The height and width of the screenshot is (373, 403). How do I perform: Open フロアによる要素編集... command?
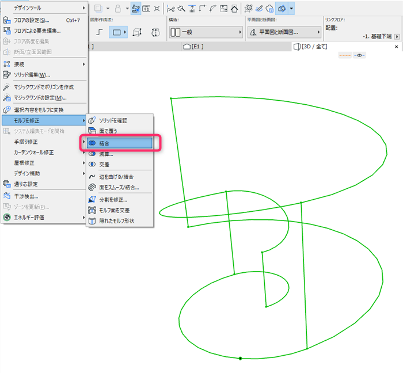(44, 31)
